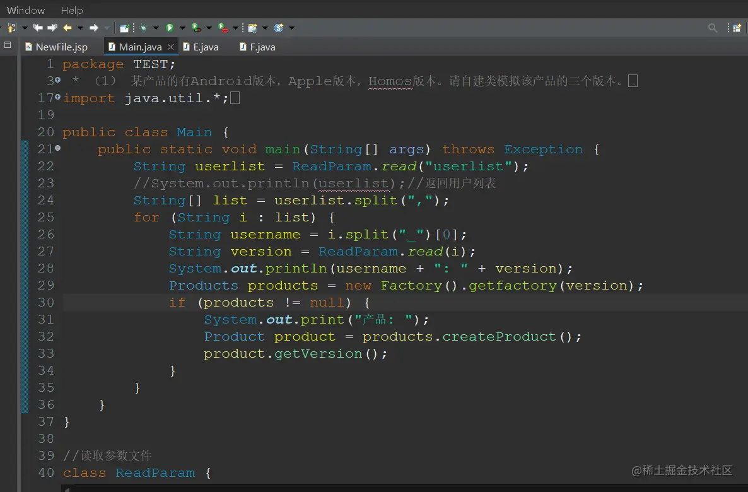Switch to the F.java editor tab

point(257,47)
